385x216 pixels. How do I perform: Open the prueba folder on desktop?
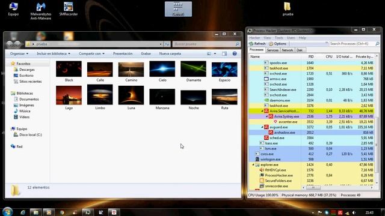(288, 10)
